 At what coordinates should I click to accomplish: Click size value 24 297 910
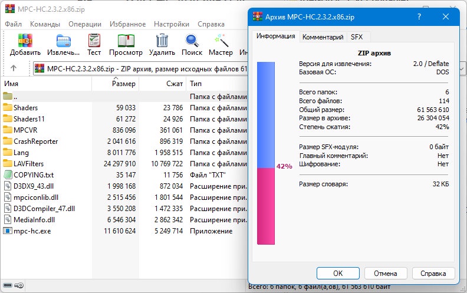(120, 163)
